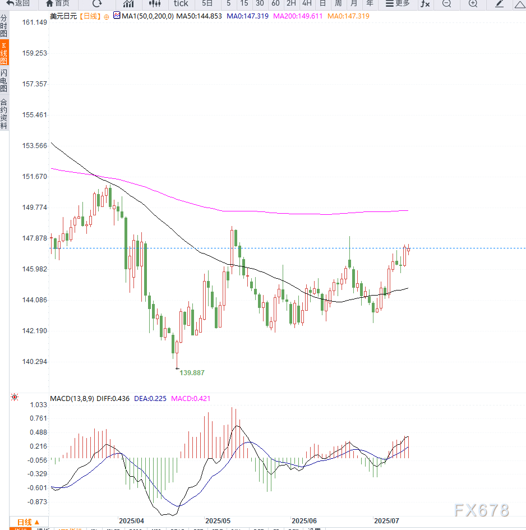The image size is (526, 530).
Task: Click the 返回 back arrow button
Action: pyautogui.click(x=17, y=4)
